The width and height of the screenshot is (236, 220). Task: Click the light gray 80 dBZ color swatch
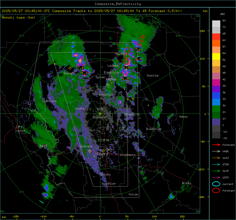pyautogui.click(x=216, y=24)
